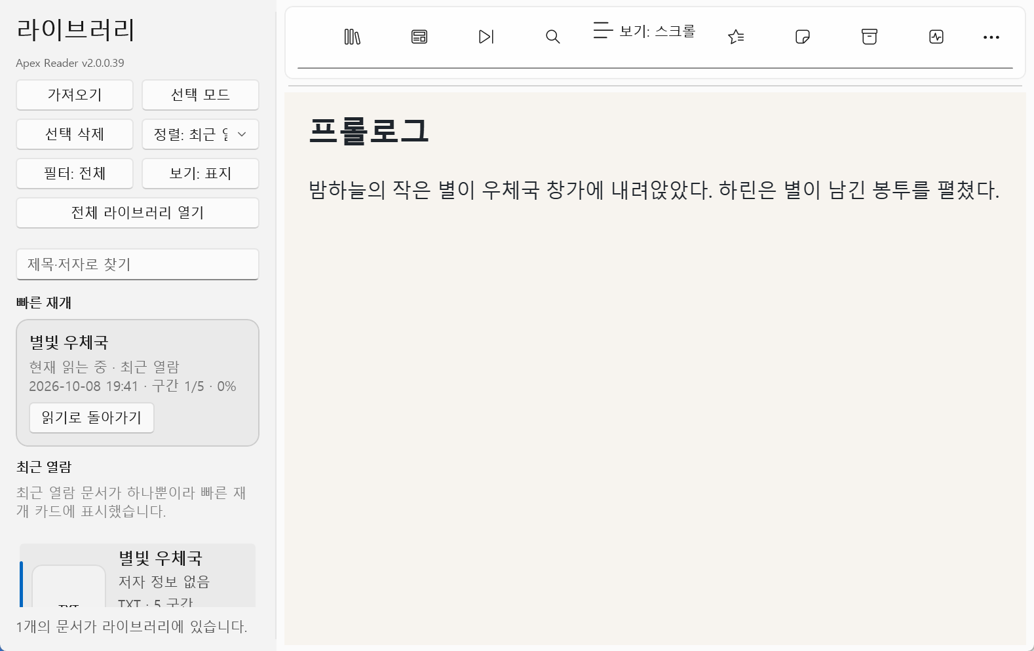The height and width of the screenshot is (651, 1034).
Task: Click 읽기로 돌아가기 button
Action: [92, 418]
